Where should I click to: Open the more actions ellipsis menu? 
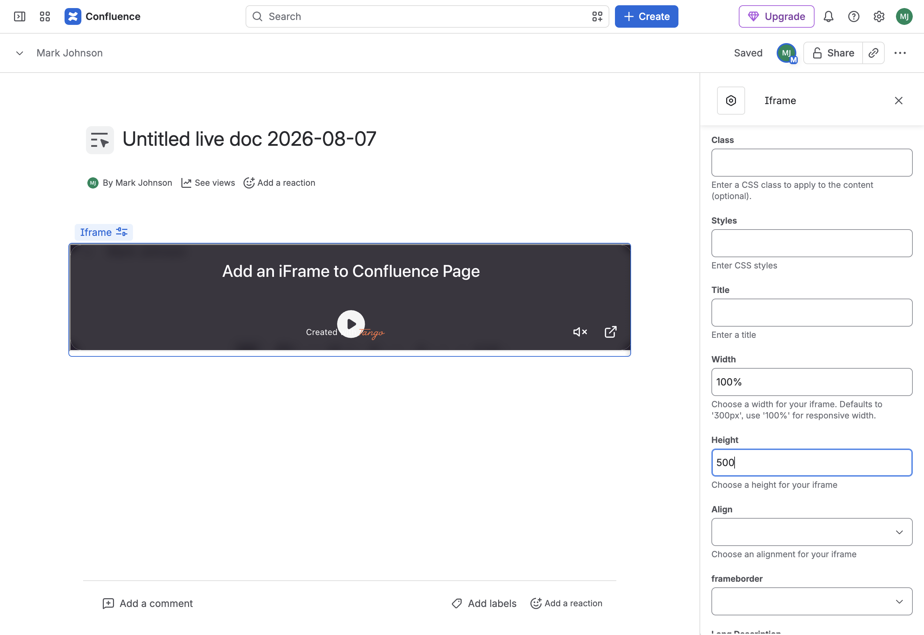(x=900, y=53)
